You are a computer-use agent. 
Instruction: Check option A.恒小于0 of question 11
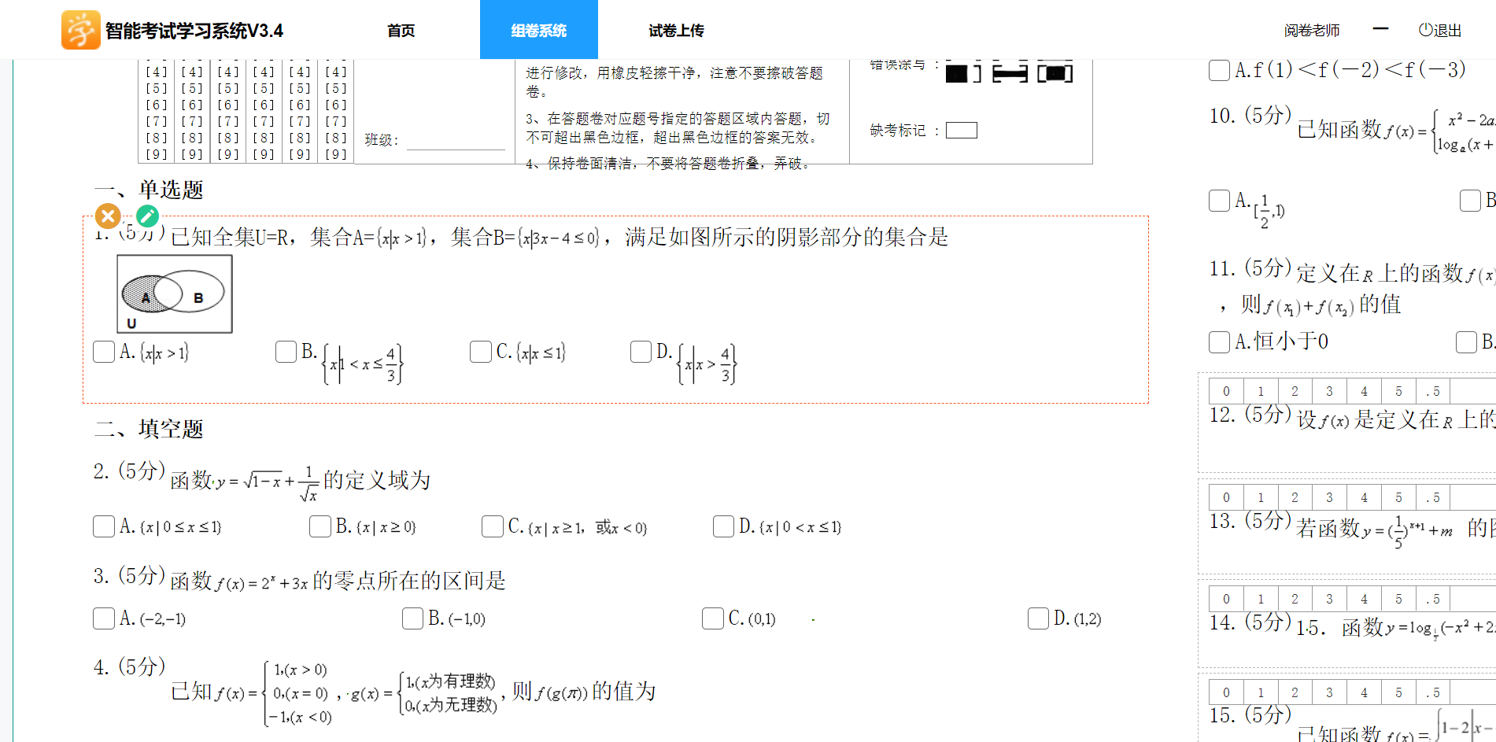pos(1220,342)
